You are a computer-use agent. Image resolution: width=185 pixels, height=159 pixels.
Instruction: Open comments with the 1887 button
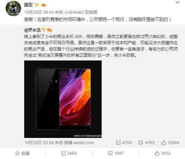point(116,153)
